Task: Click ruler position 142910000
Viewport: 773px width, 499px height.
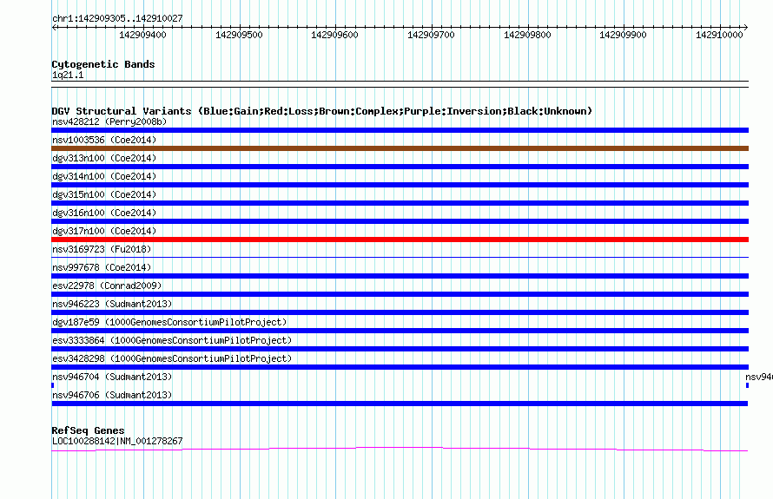Action: point(719,35)
